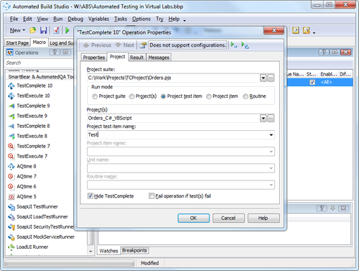Click the Project test item name field
This screenshot has height=271, width=359.
(x=177, y=134)
